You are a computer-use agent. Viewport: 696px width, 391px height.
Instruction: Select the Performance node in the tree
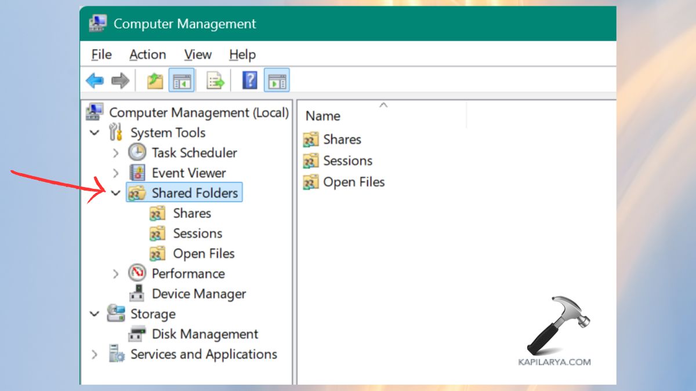(188, 273)
